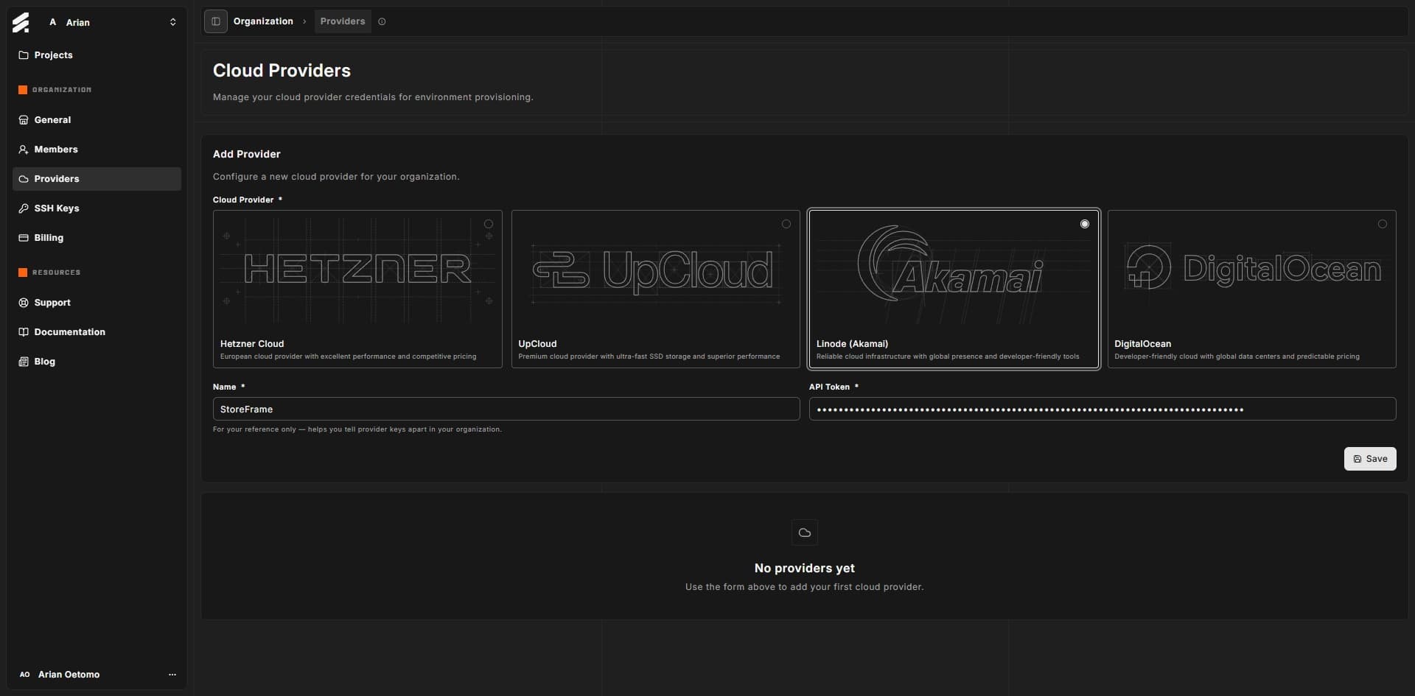Open the Blog link
1415x696 pixels.
click(x=97, y=362)
